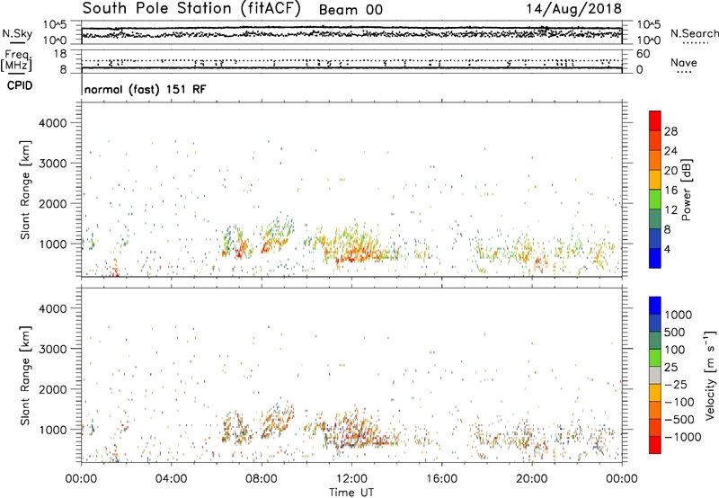
Task: Click the "Time UT" axis title
Action: click(x=351, y=493)
